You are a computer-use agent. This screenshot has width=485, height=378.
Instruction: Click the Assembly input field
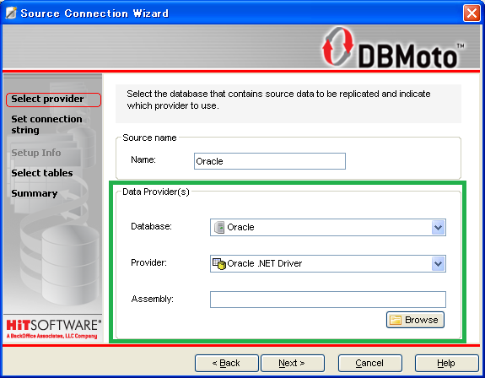[328, 300]
